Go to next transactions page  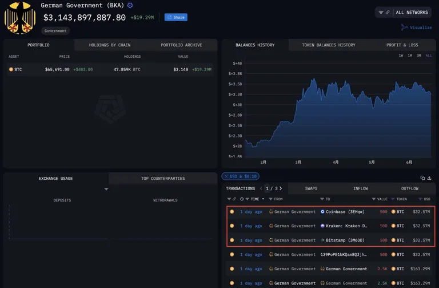[281, 188]
